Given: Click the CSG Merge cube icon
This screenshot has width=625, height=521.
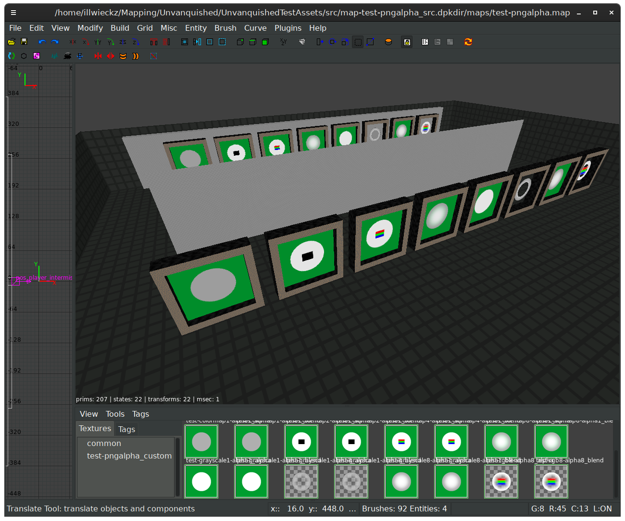Looking at the screenshot, I should pos(253,42).
